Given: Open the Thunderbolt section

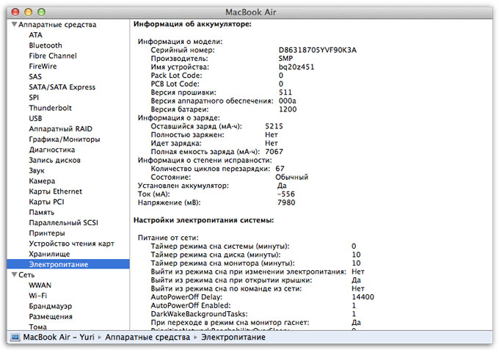Looking at the screenshot, I should 51,108.
